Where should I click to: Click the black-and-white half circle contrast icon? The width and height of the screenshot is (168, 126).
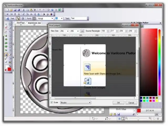(x=44, y=14)
